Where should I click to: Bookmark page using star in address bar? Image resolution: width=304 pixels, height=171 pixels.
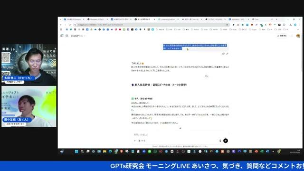[x=227, y=25]
